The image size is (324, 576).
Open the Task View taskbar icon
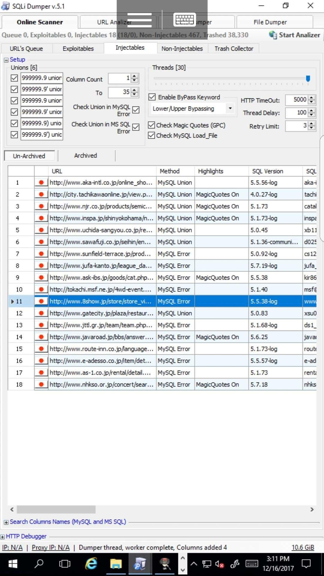[x=64, y=564]
